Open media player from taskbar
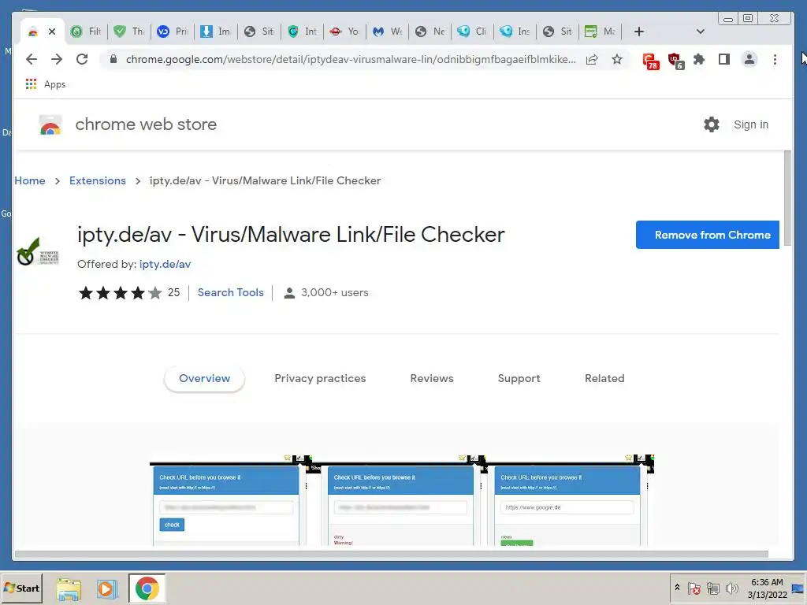Viewport: 807px width, 605px height. coord(107,589)
